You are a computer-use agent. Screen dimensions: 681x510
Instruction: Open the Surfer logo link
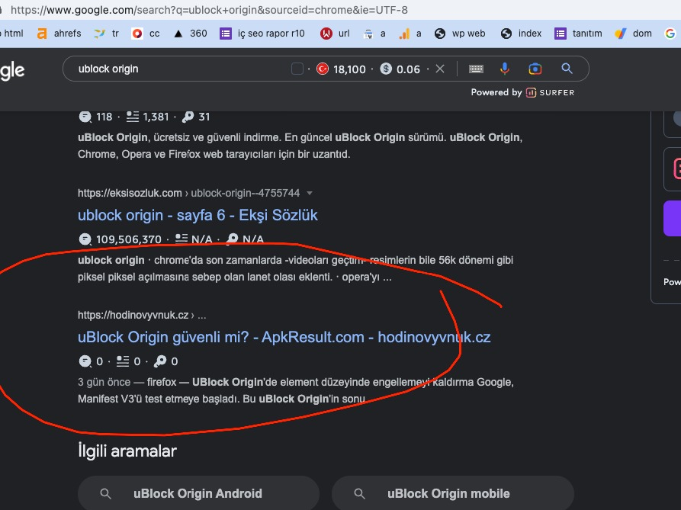(551, 92)
